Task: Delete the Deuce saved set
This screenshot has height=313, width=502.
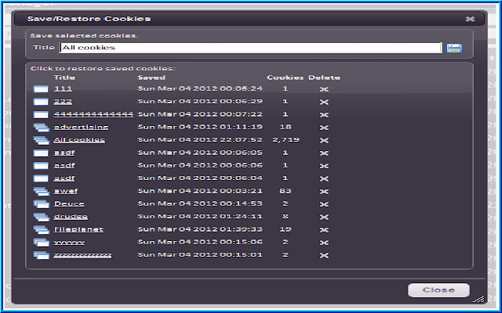Action: (x=324, y=204)
